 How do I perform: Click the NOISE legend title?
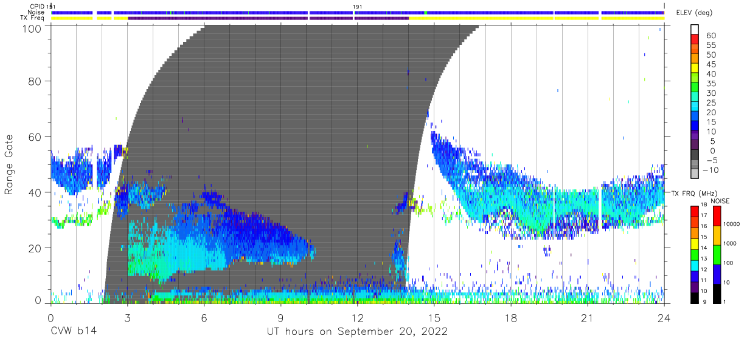(720, 201)
